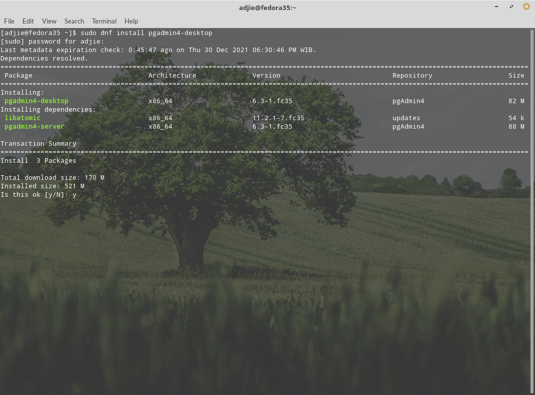Click the libatomic package name
Image resolution: width=535 pixels, height=395 pixels.
[x=22, y=118]
